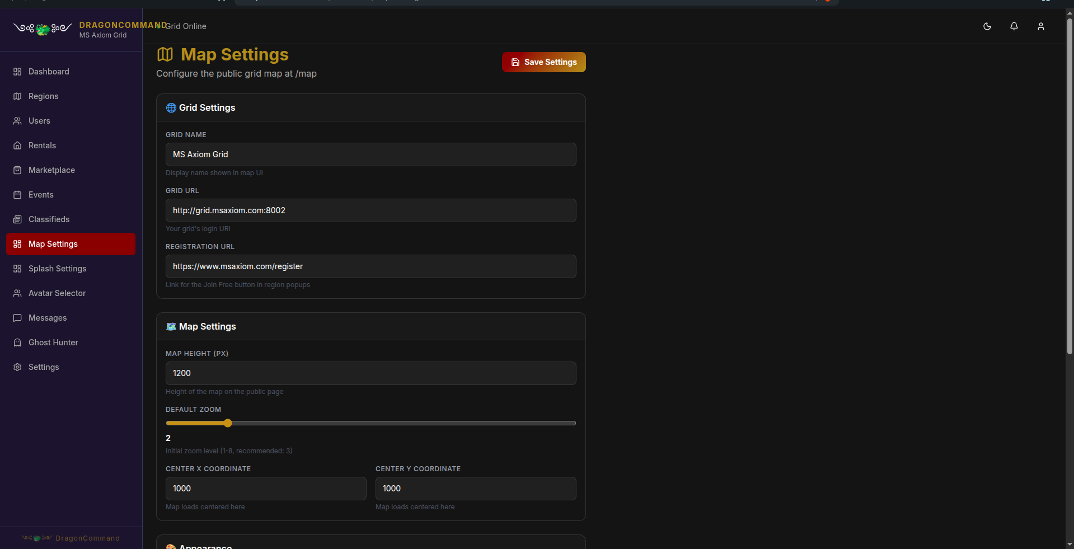The image size is (1074, 549).
Task: Click the Default Zoom slider track's far end
Action: 574,423
